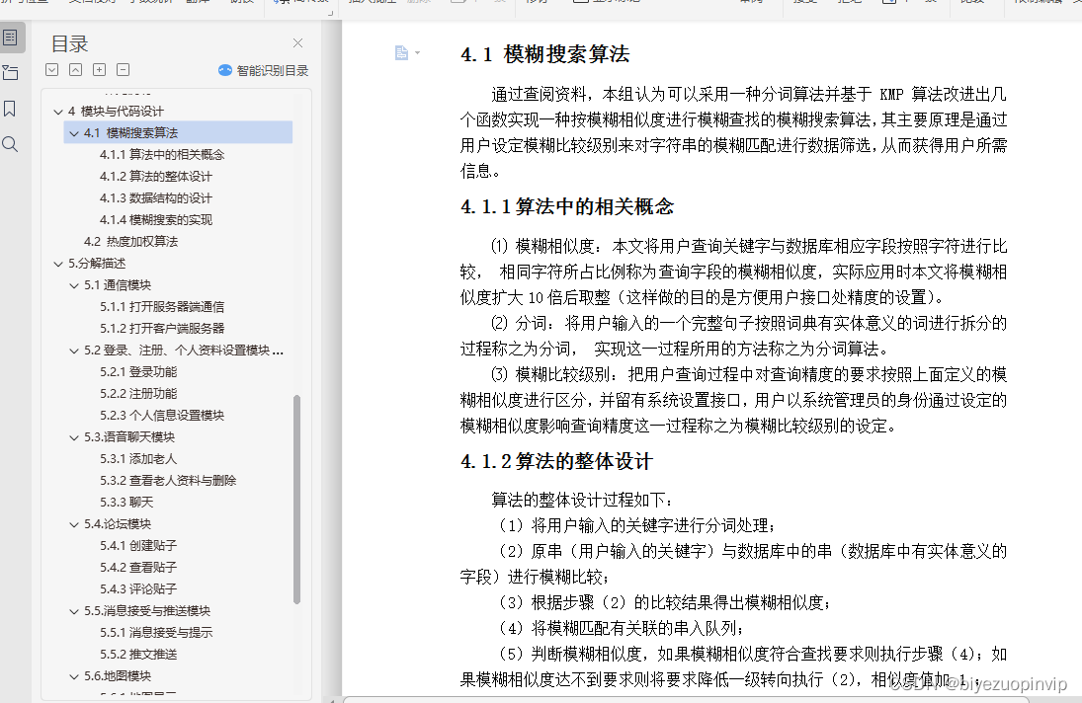Click heading 4.1.1 算法中的相关概念 in document
Image resolution: width=1082 pixels, height=703 pixels.
pos(567,206)
